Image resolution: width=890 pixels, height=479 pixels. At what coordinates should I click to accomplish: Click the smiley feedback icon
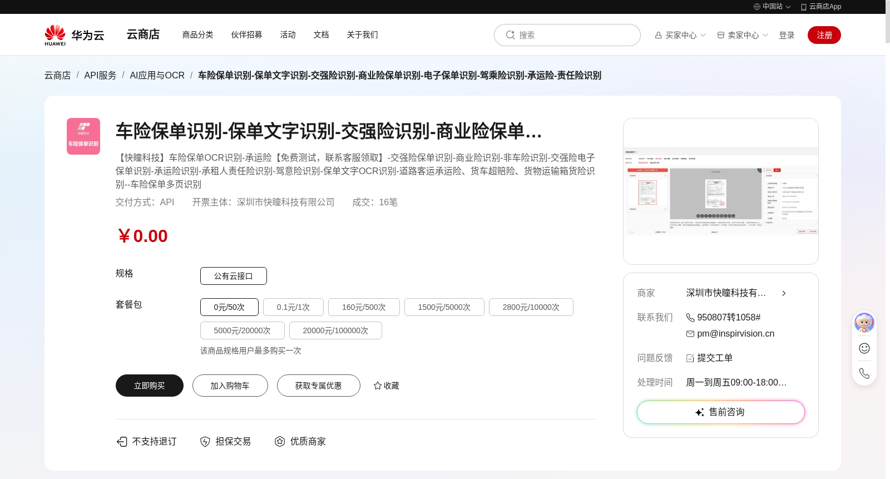(x=864, y=348)
